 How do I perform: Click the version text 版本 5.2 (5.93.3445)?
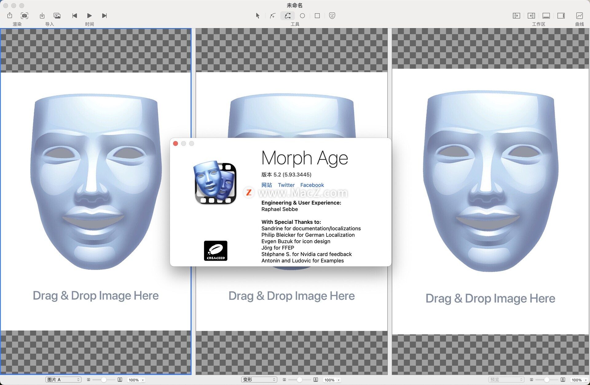pyautogui.click(x=286, y=175)
